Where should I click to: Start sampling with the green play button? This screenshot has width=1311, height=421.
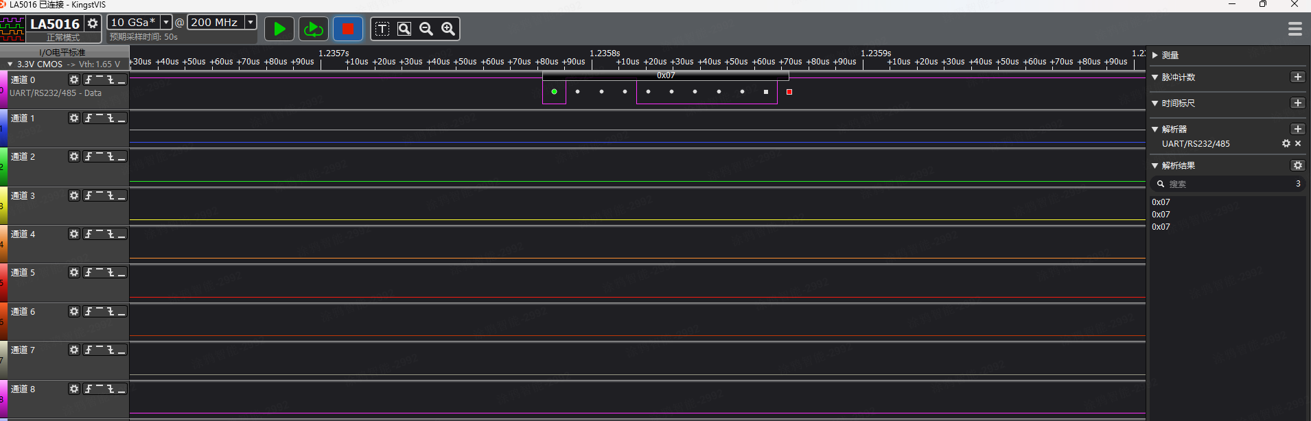tap(279, 29)
